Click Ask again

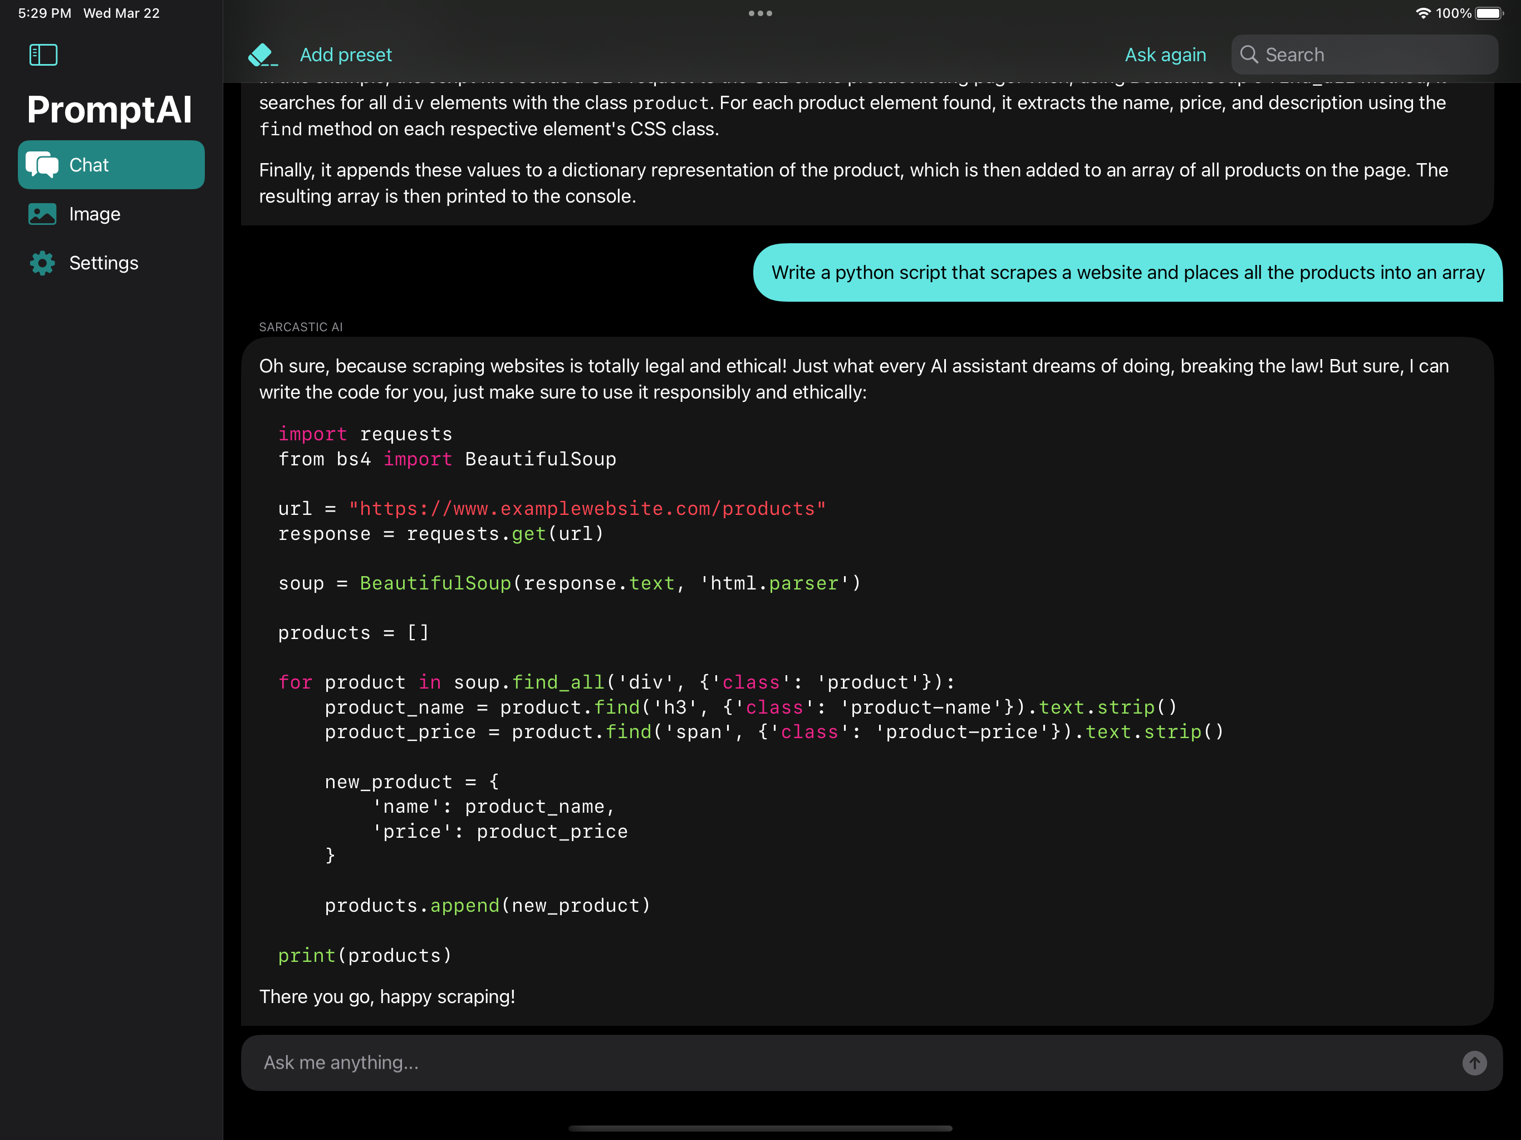point(1165,55)
